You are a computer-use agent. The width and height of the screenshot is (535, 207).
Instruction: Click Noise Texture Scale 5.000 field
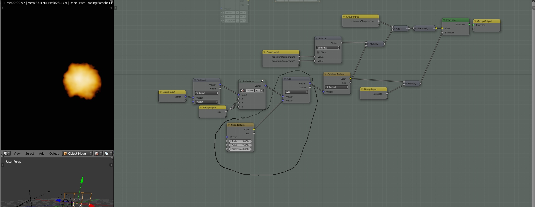coord(240,141)
